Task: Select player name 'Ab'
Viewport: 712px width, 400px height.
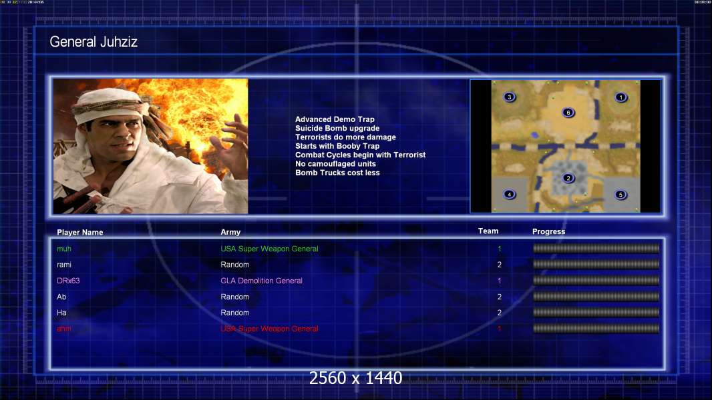Action: (61, 297)
